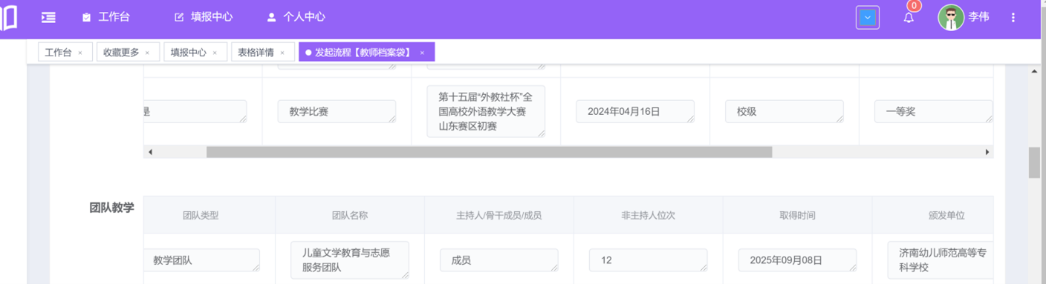Image resolution: width=1046 pixels, height=284 pixels.
Task: Open the 填报中心 top menu
Action: click(x=203, y=17)
